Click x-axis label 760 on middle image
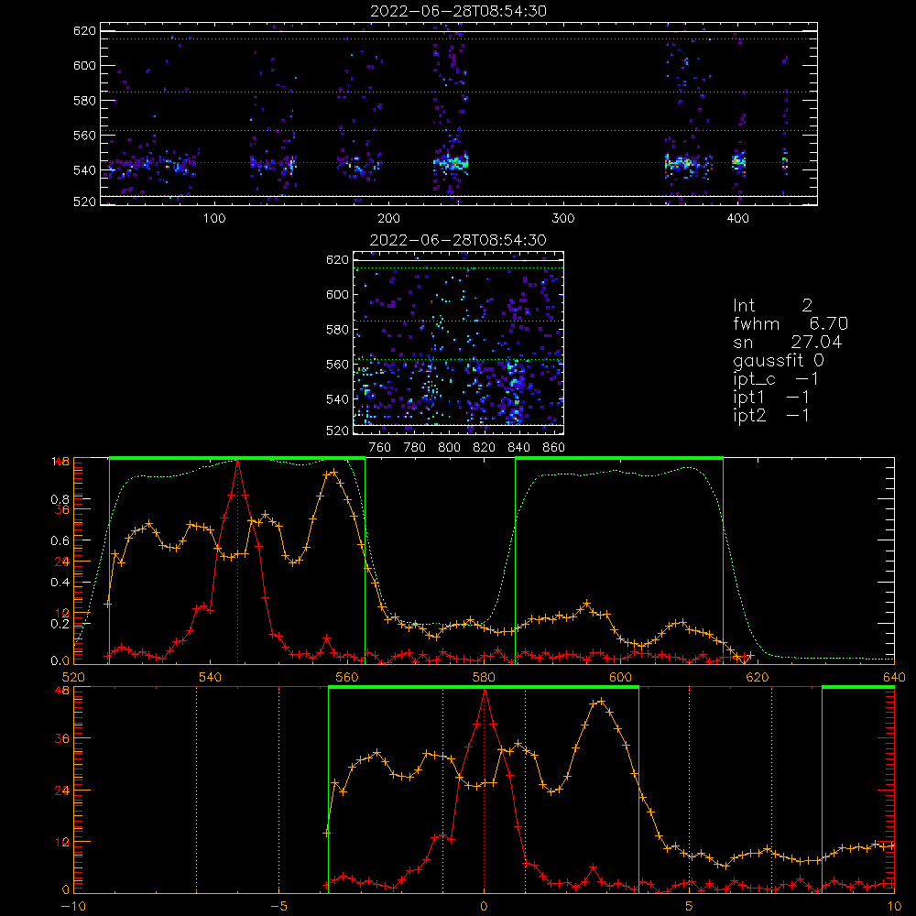This screenshot has width=916, height=916. tap(380, 448)
